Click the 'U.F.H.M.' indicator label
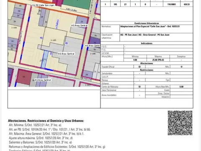The width and height of the screenshot is (201, 151). tap(106, 53)
